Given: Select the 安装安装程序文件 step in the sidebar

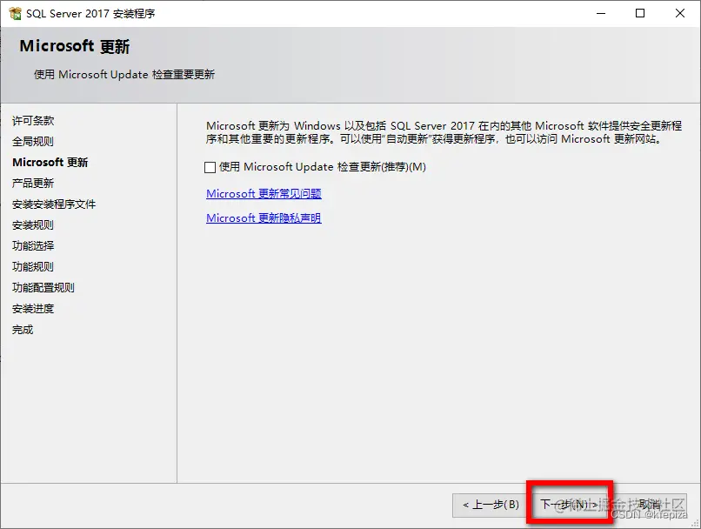Looking at the screenshot, I should tap(54, 204).
